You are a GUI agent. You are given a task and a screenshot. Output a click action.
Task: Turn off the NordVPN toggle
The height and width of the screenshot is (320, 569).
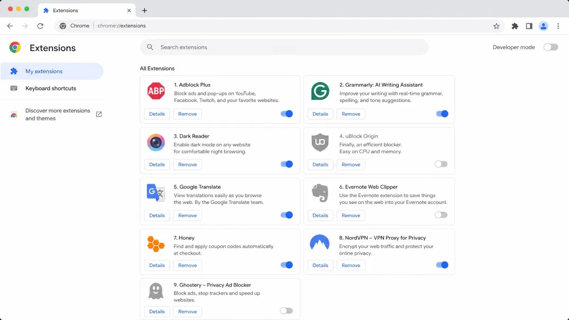[x=442, y=265]
